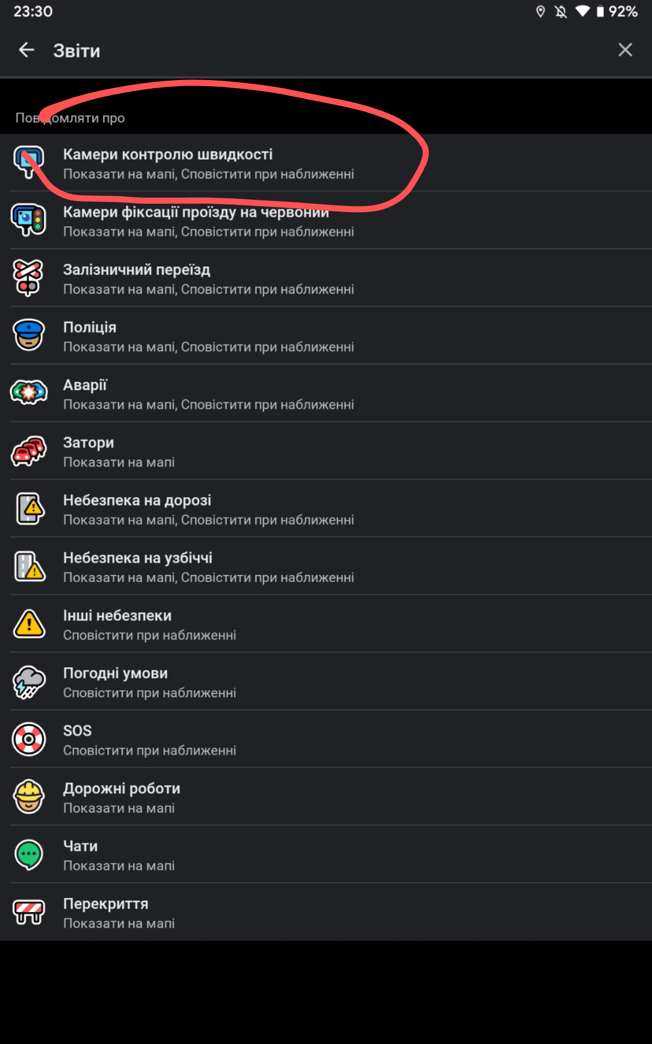The height and width of the screenshot is (1044, 652).
Task: Tap the speed camera icon
Action: pos(29,162)
